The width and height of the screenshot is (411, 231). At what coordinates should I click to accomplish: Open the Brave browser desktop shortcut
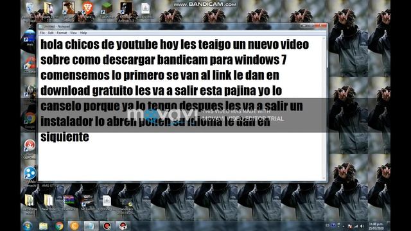tap(87, 8)
